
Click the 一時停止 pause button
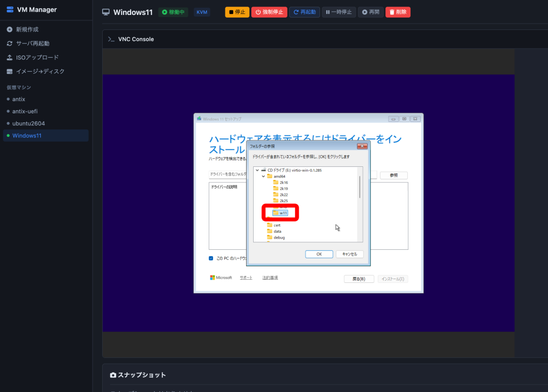tap(339, 12)
